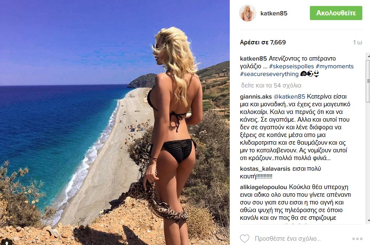The image size is (370, 245).
Task: Open katken85 username in the header
Action: [x=274, y=13]
